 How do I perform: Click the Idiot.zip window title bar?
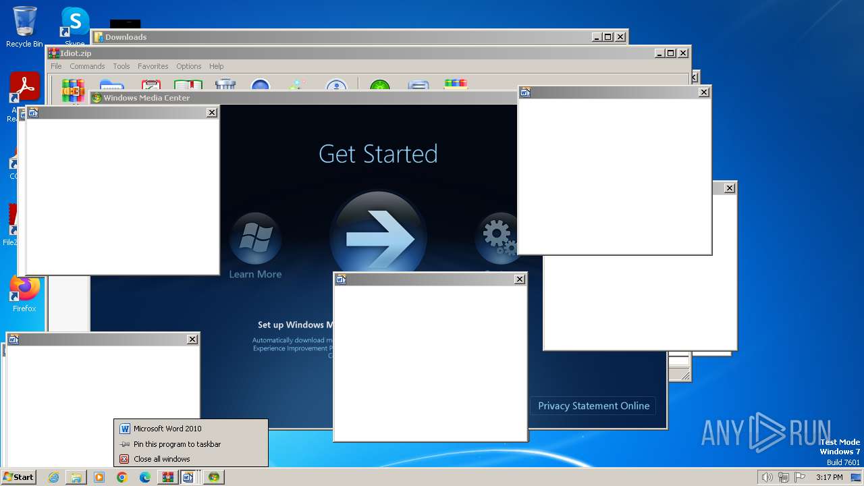pos(369,53)
